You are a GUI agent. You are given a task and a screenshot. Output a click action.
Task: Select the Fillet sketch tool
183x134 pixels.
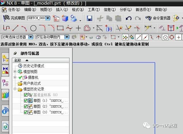pyautogui.click(x=42, y=28)
